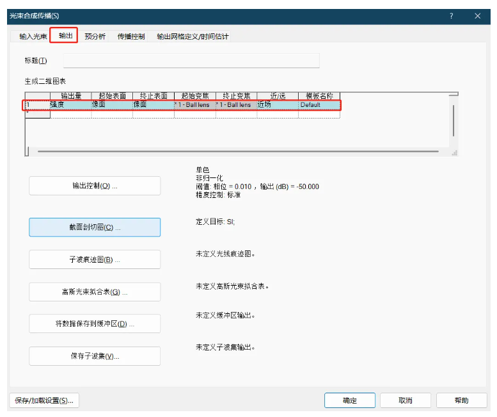Open the 预分析 tab

[95, 37]
